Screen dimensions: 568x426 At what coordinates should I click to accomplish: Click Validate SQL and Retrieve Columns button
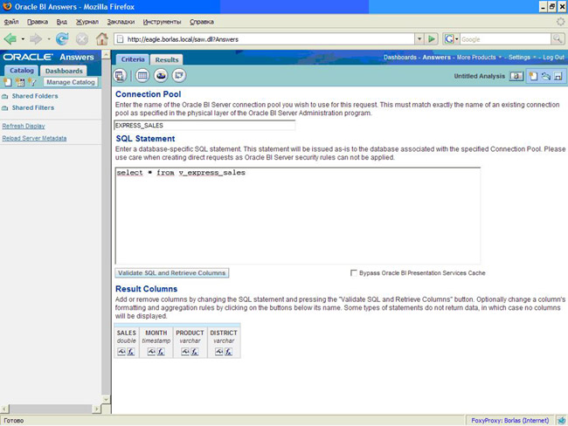[x=172, y=273]
